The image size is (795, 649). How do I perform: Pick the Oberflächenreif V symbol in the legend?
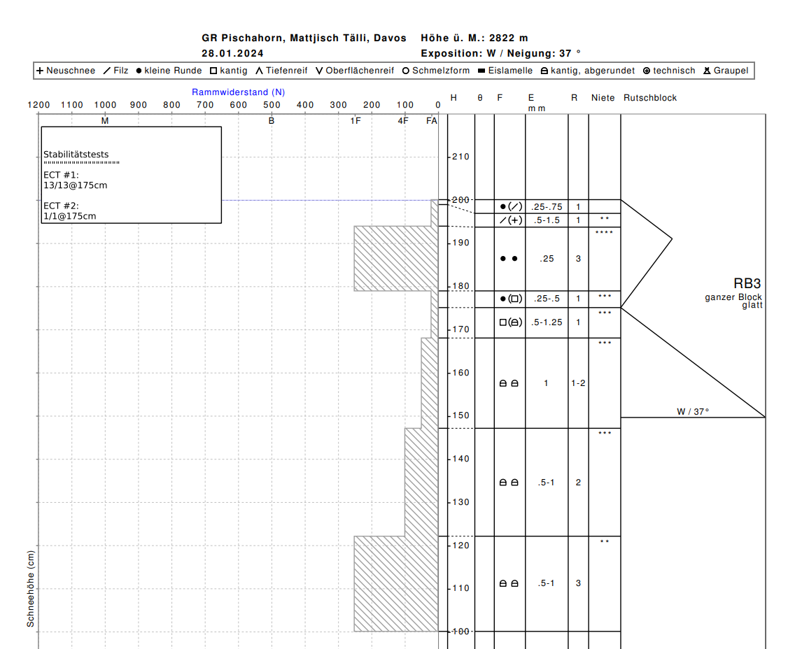[319, 71]
